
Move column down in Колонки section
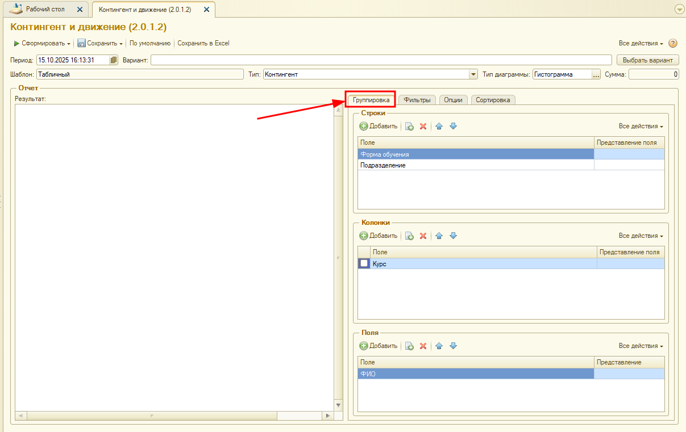(453, 236)
